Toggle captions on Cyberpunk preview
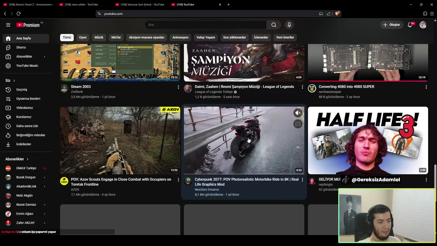Viewport: 437px width, 246px height. pyautogui.click(x=298, y=124)
